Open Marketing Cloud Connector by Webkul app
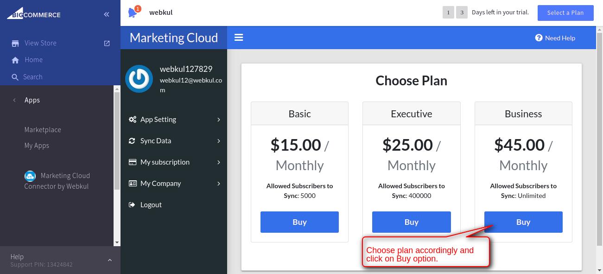The width and height of the screenshot is (603, 274). coord(57,181)
